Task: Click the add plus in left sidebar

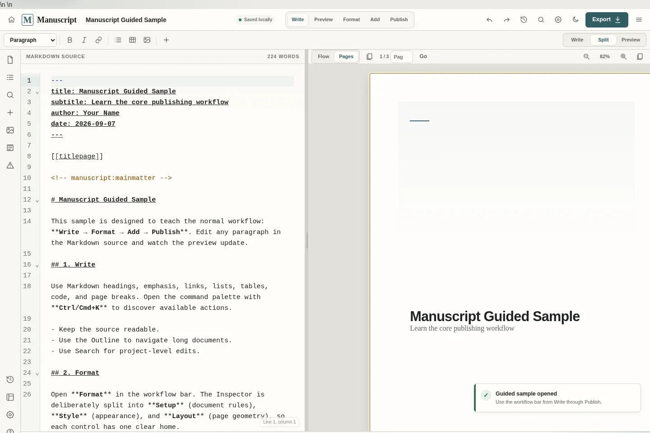Action: [10, 113]
